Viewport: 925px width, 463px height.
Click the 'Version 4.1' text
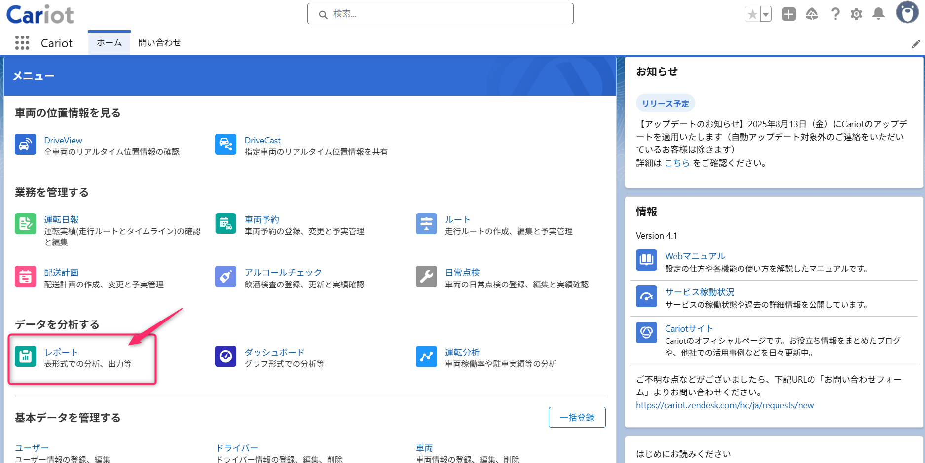coord(657,236)
